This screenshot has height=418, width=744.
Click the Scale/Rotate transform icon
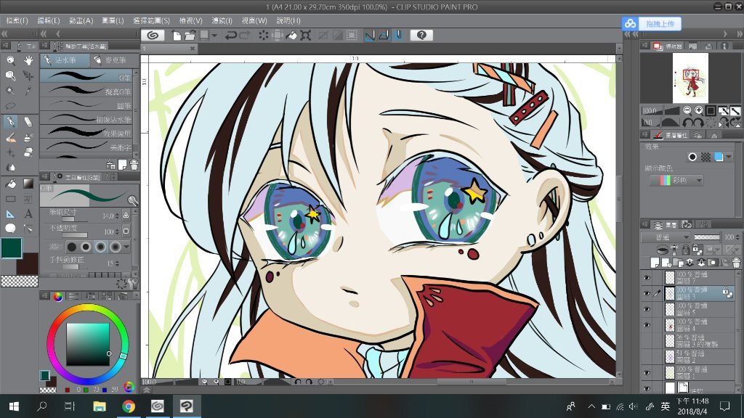tap(306, 35)
